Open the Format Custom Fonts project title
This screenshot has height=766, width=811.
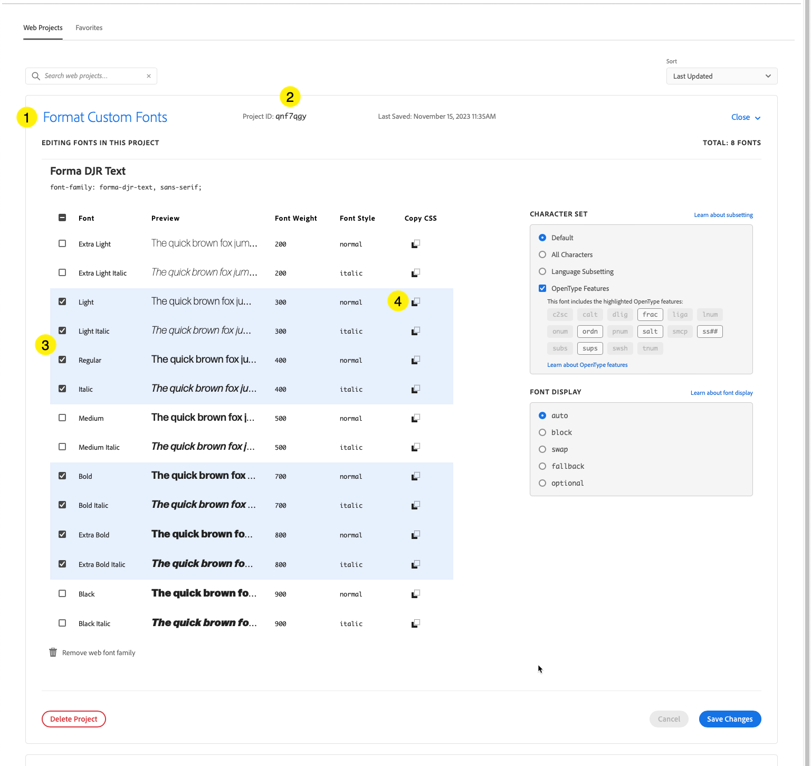(105, 117)
